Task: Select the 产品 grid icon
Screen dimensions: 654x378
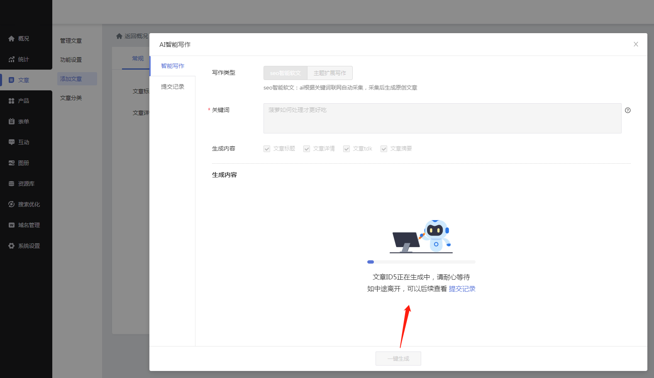Action: coord(12,101)
